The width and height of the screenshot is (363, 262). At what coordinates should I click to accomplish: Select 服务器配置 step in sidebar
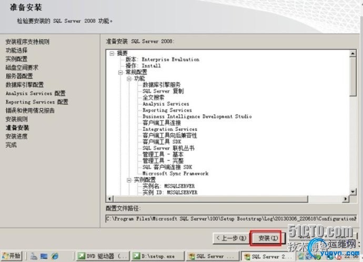[x=19, y=76]
